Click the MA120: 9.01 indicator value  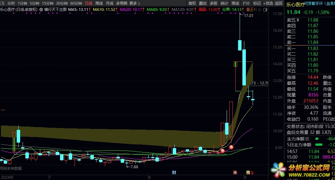183,10
